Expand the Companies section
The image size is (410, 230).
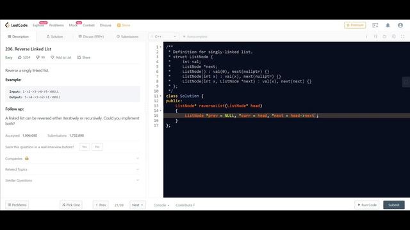[x=72, y=158]
